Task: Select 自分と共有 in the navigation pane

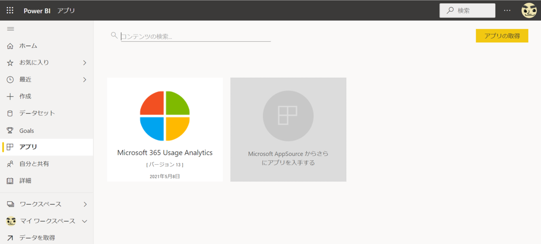Action: pos(46,164)
